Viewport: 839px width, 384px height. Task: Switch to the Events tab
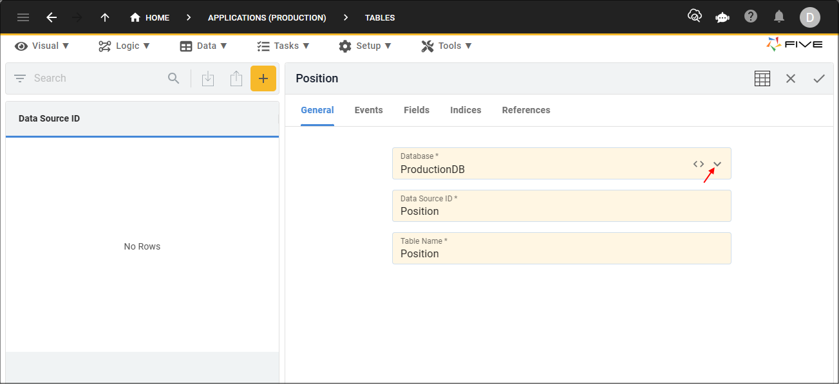(x=368, y=110)
